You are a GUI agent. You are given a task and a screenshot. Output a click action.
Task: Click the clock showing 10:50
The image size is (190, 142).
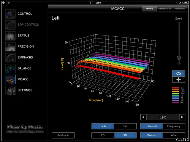tap(95, 3)
